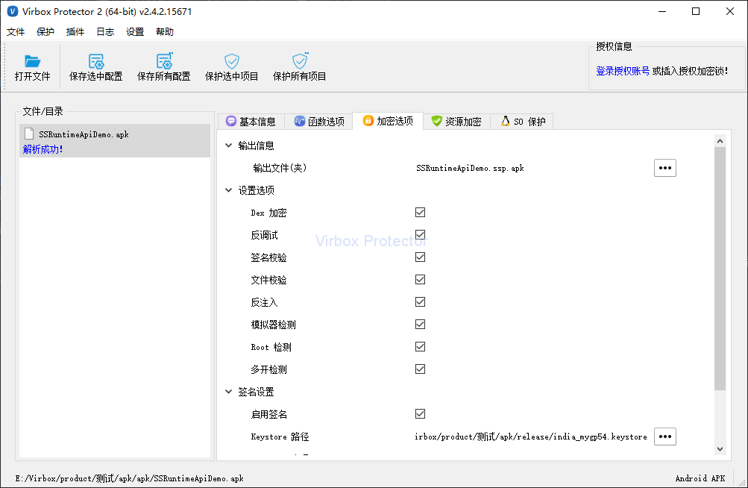Click the Virbox Protector logo in the title bar
This screenshot has width=748, height=488.
point(13,11)
